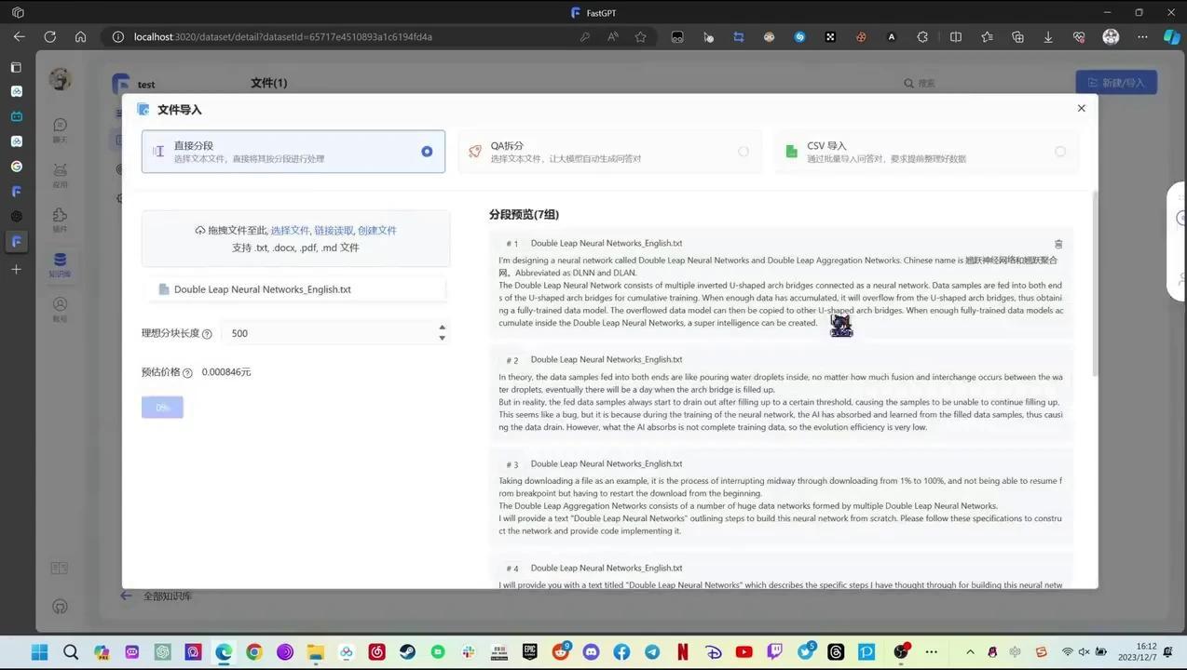Click the dialog vertical scrollbar

tap(1095, 284)
